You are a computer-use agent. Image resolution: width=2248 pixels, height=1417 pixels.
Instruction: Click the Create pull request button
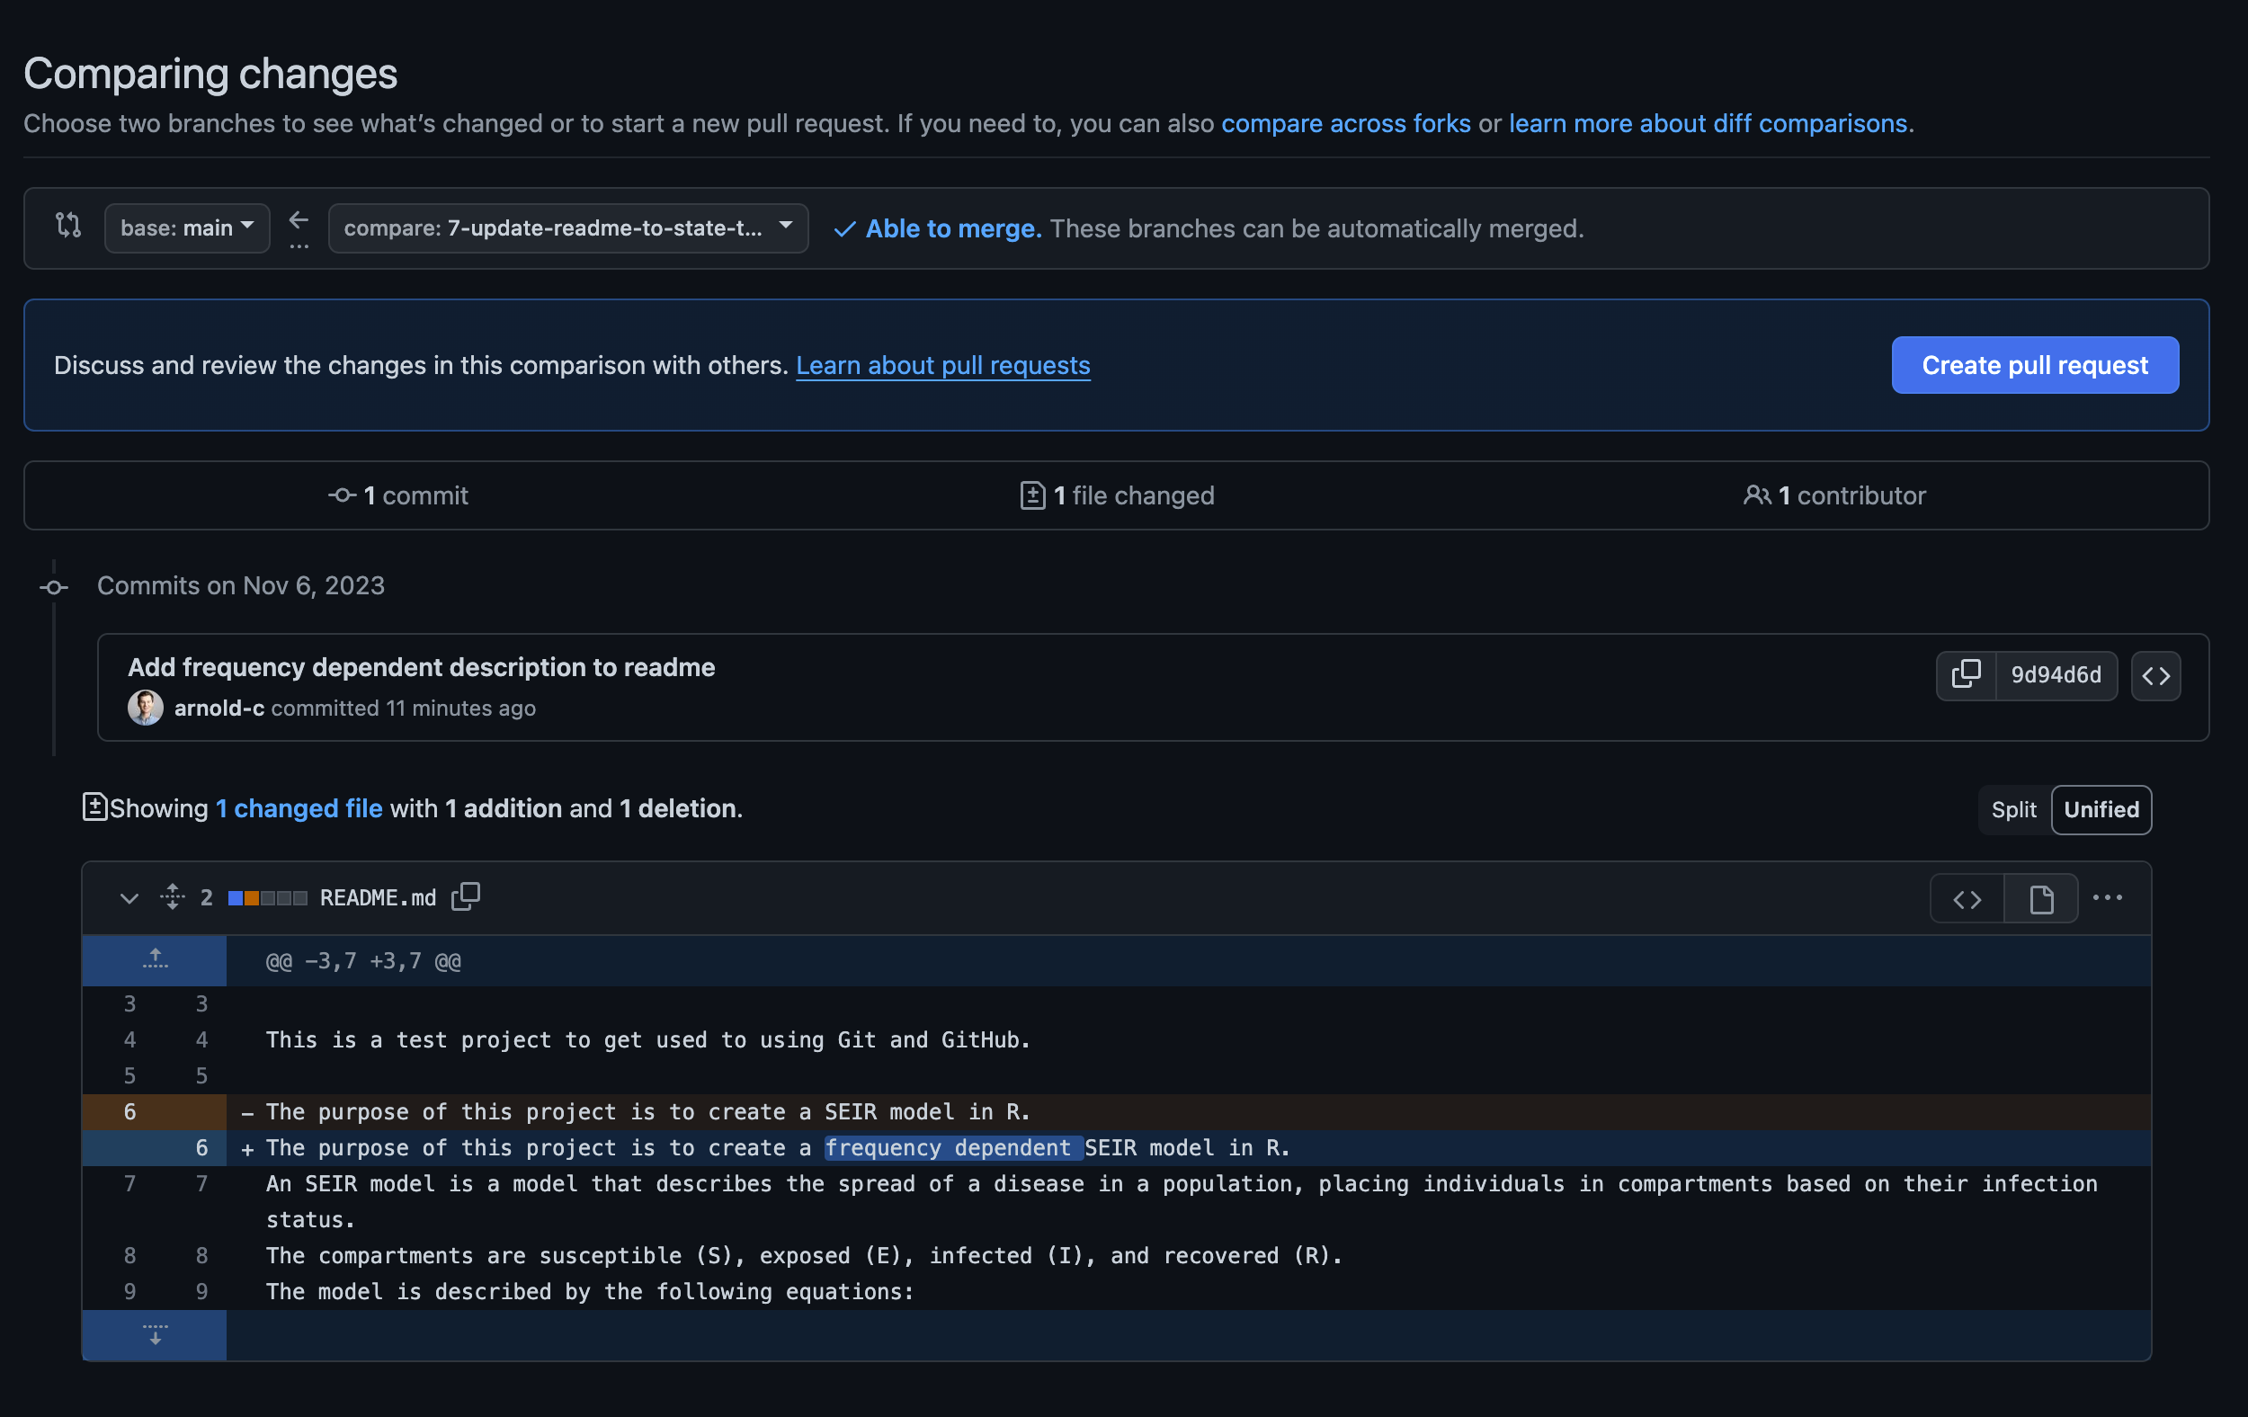coord(2034,365)
